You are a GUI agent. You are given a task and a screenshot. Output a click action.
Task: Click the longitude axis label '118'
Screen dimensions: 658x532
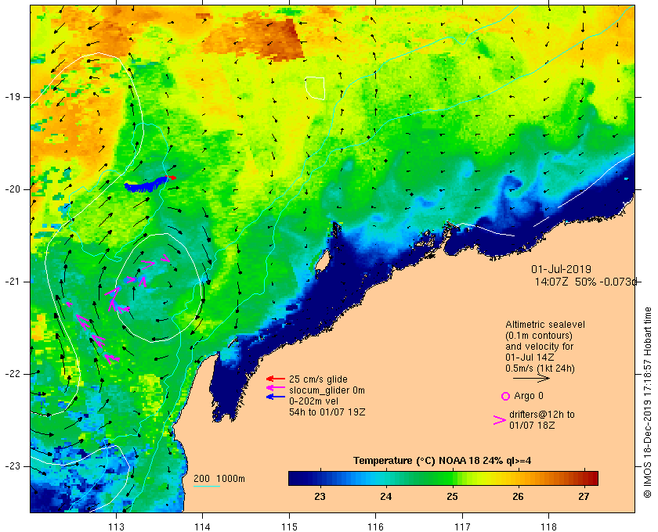click(x=548, y=527)
